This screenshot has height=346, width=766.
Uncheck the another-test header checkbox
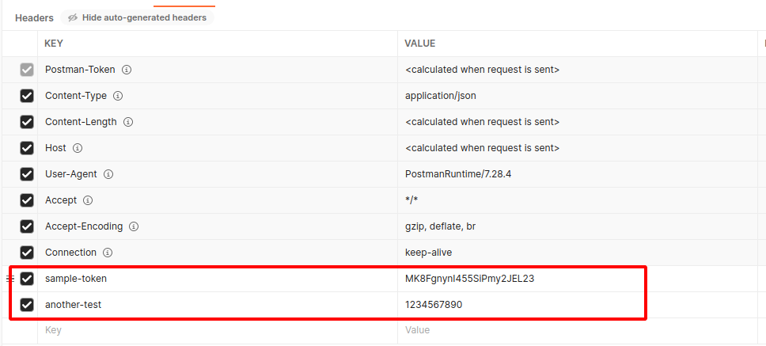click(27, 305)
